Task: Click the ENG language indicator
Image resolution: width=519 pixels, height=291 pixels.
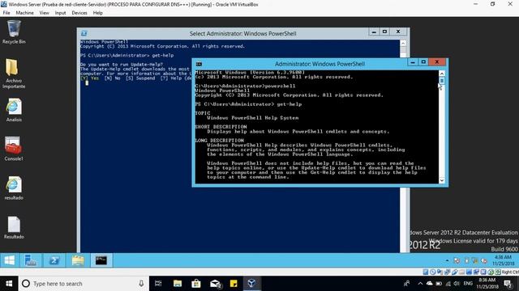Action: (x=468, y=284)
